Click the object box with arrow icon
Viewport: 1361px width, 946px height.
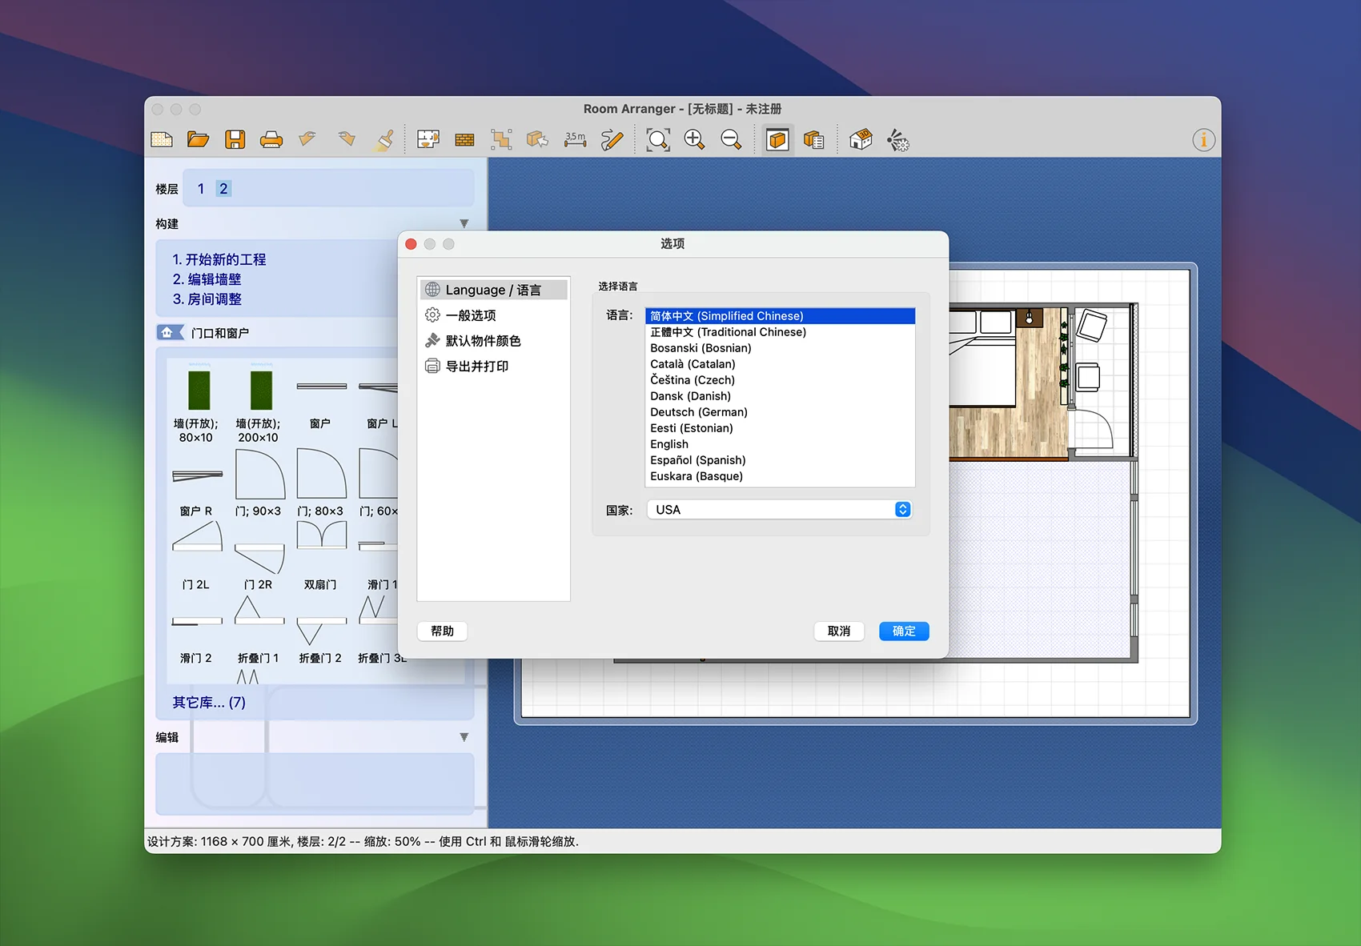point(537,140)
